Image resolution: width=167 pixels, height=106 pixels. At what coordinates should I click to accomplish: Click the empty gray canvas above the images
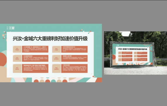click(x=83, y=12)
